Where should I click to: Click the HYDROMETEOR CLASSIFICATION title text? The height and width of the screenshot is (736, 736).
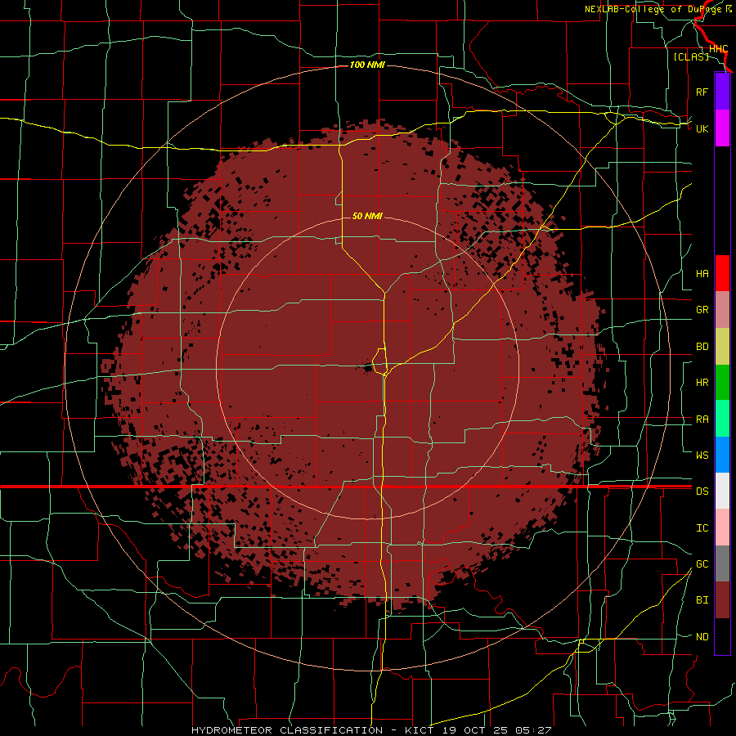[x=287, y=730]
